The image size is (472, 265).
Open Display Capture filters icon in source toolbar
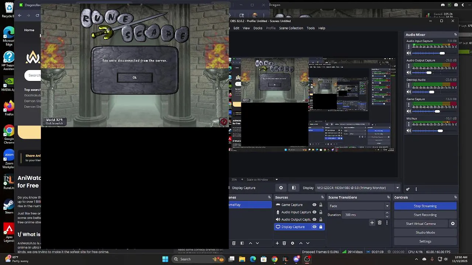pos(294,188)
